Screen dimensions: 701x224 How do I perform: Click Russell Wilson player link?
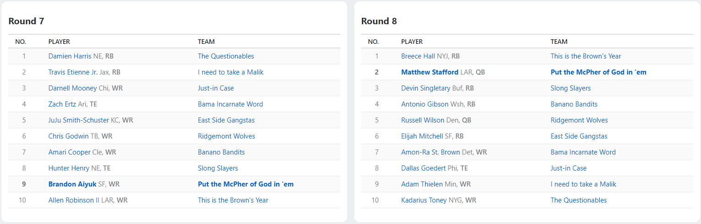(x=422, y=120)
